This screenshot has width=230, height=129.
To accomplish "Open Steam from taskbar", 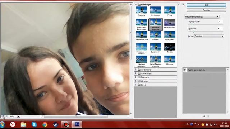I will [56, 124].
